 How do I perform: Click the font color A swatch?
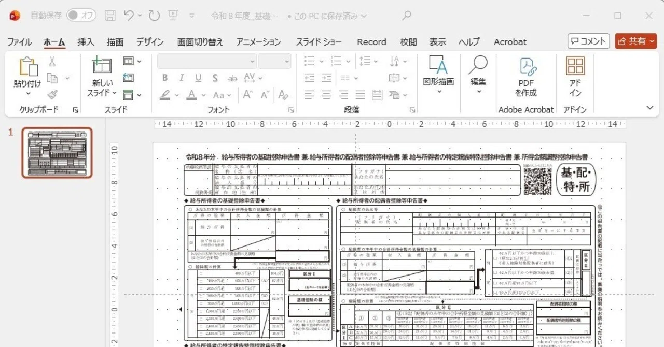(x=192, y=95)
